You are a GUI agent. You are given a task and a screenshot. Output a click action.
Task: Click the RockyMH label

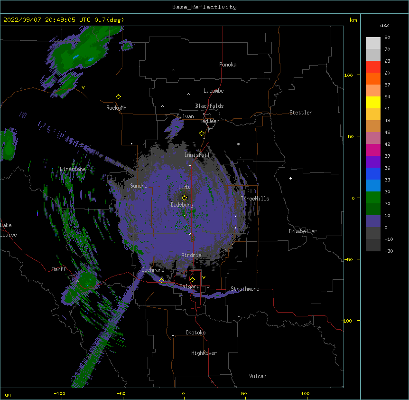[x=116, y=108]
